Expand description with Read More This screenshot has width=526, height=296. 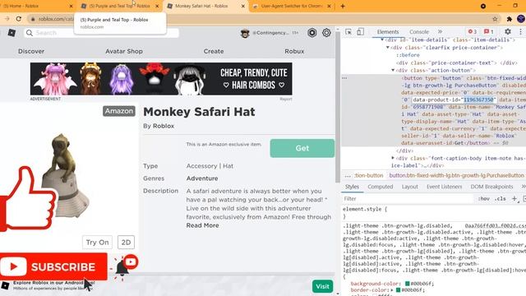pos(203,225)
